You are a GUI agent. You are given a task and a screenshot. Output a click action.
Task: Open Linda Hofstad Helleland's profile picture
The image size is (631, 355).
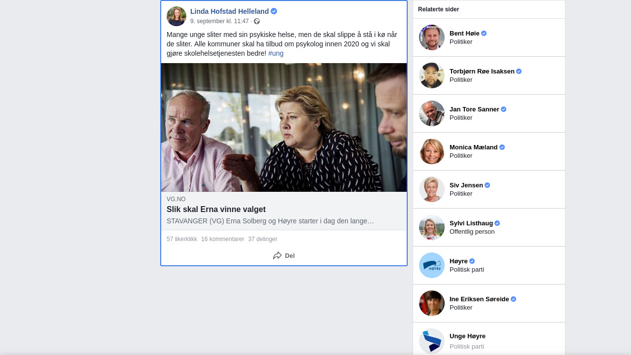(x=176, y=16)
